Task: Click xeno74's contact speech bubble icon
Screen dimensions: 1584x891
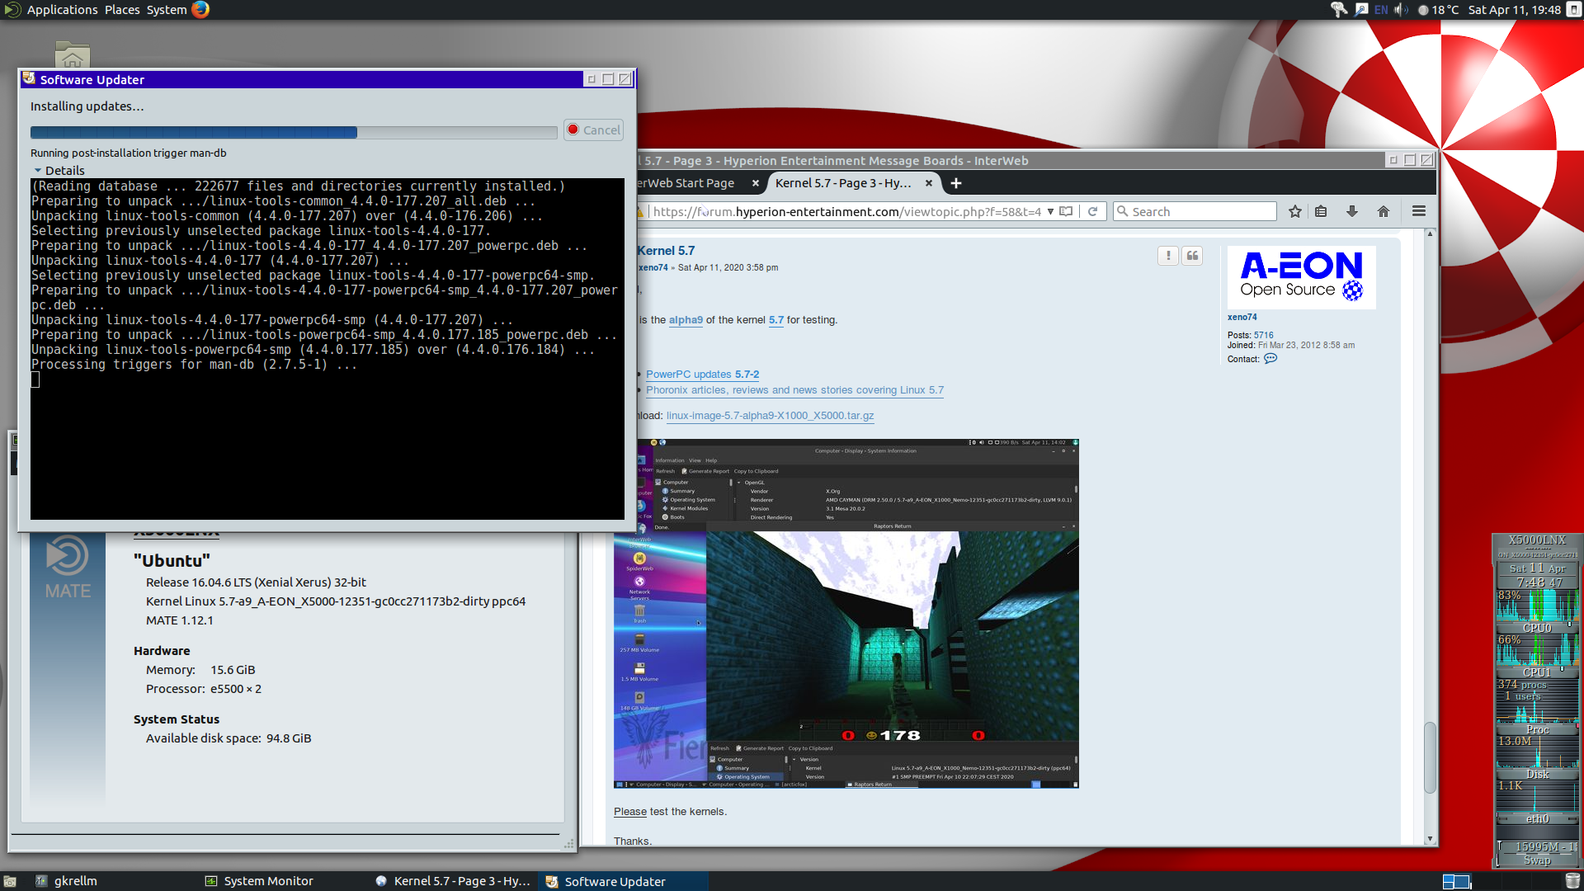Action: 1270,359
